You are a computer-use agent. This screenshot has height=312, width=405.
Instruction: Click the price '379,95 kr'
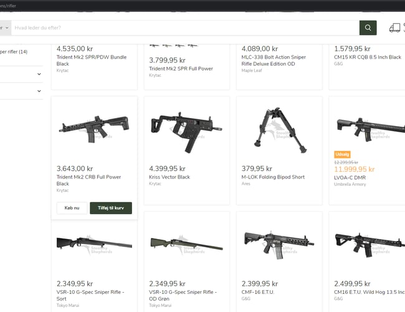(257, 168)
